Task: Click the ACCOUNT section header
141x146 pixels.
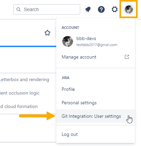Action: click(x=70, y=28)
